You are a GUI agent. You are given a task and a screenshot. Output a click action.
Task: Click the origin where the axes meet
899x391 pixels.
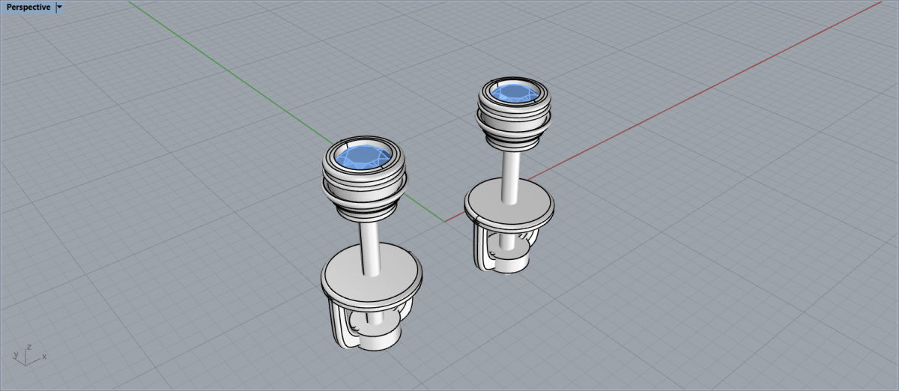point(444,222)
